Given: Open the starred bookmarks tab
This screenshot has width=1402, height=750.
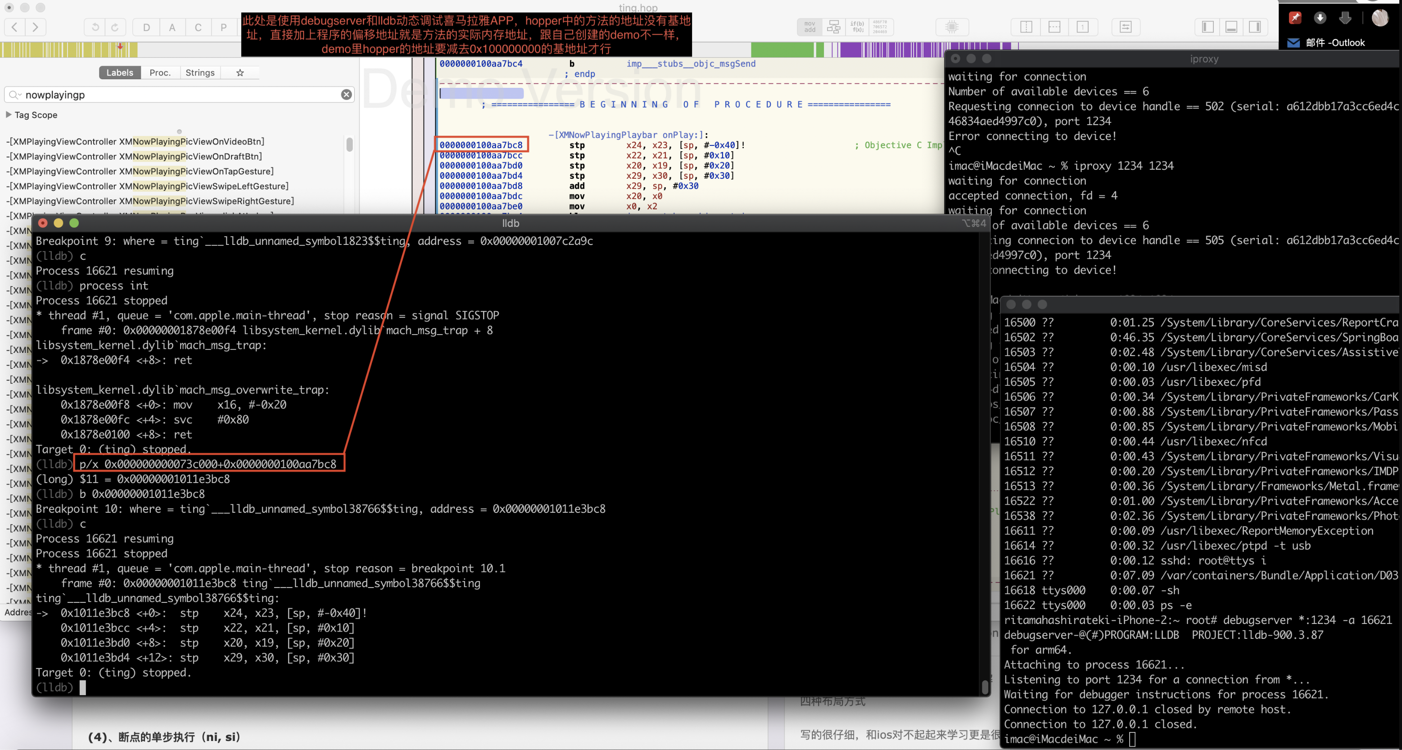Looking at the screenshot, I should [240, 72].
